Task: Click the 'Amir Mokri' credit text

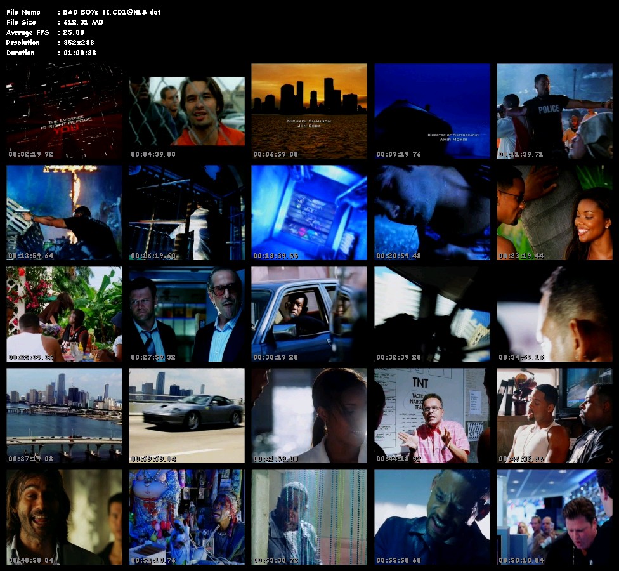Action: pyautogui.click(x=453, y=140)
